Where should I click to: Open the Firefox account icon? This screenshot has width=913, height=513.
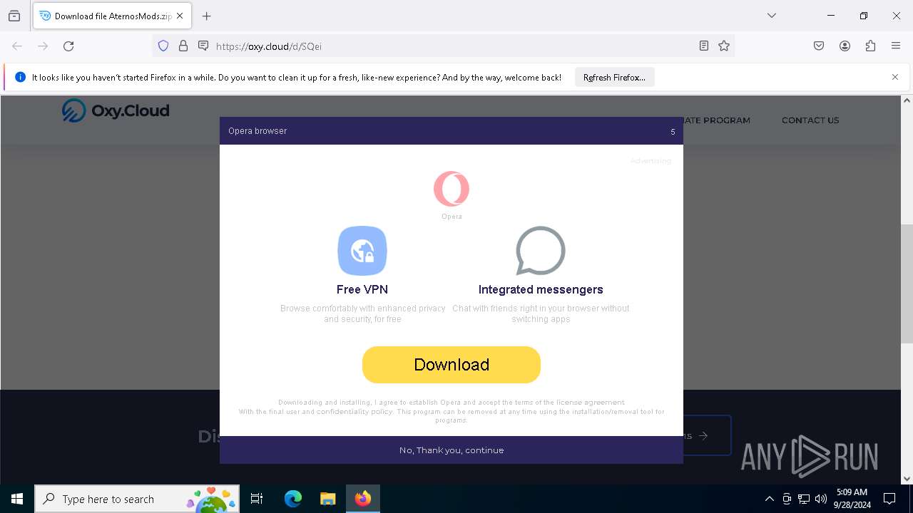tap(845, 46)
